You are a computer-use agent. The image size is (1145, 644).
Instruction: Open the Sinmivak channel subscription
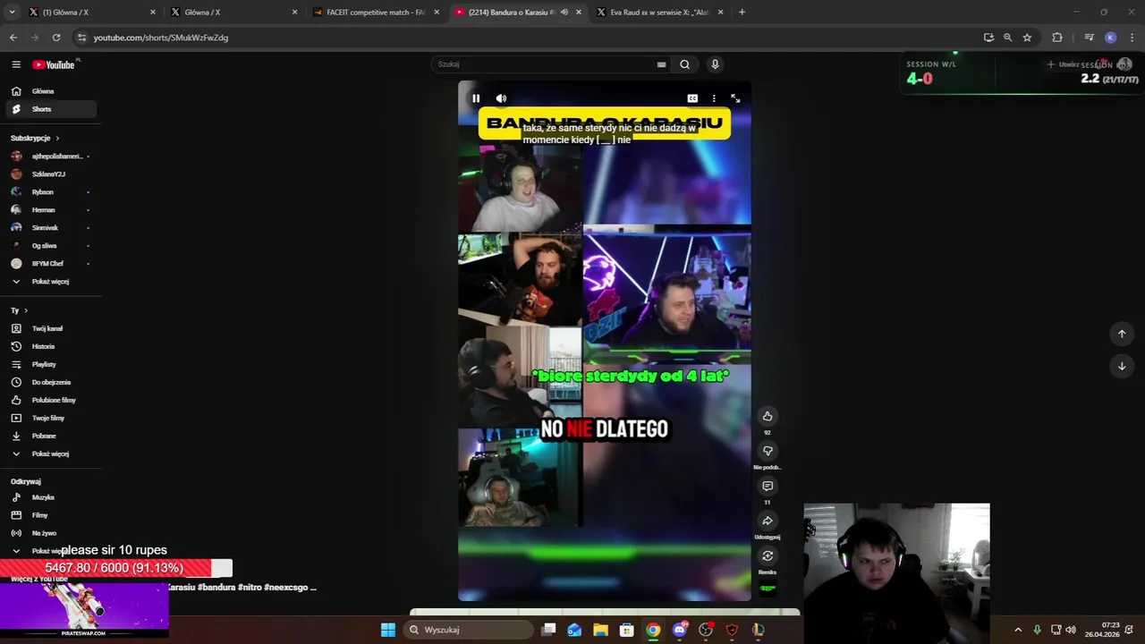click(x=51, y=228)
